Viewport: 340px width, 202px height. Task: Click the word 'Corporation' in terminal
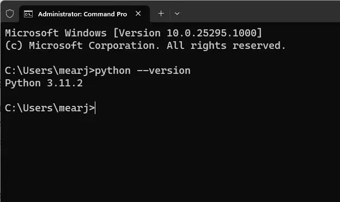(x=124, y=46)
